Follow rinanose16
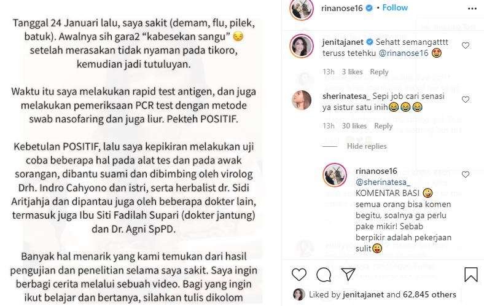Image resolution: width=484 pixels, height=306 pixels. coord(395,8)
